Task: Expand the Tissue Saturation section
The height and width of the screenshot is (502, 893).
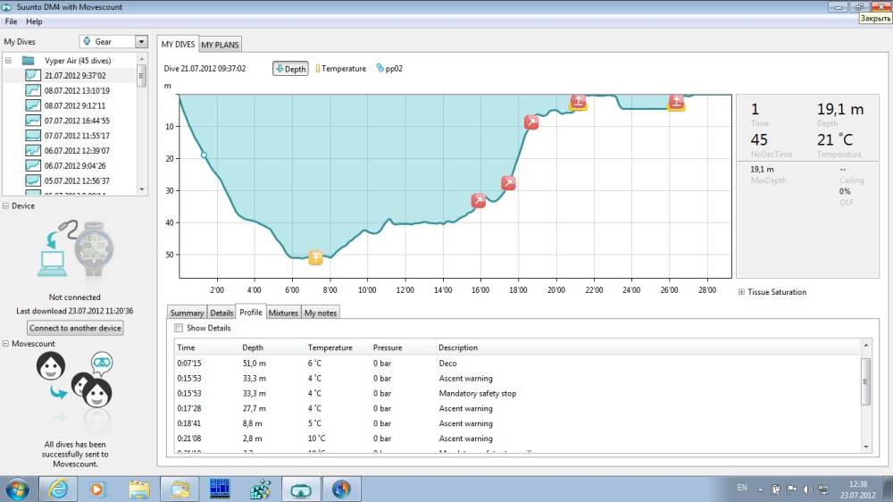Action: coord(742,292)
